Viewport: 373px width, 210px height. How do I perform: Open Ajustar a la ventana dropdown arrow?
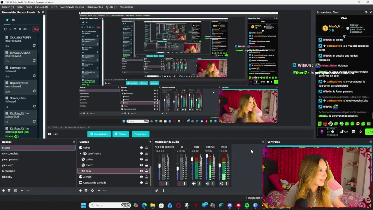tap(89, 127)
